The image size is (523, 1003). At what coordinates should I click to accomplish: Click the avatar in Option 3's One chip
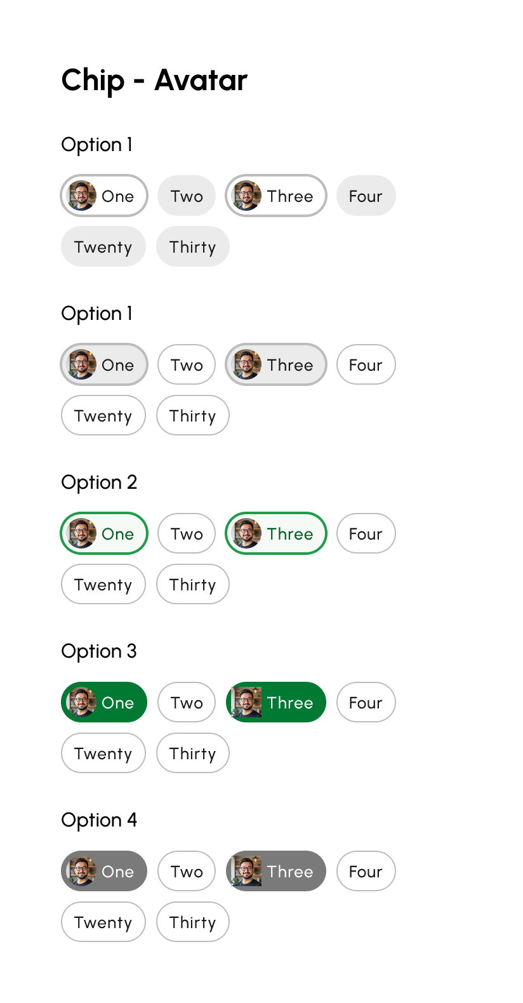83,702
